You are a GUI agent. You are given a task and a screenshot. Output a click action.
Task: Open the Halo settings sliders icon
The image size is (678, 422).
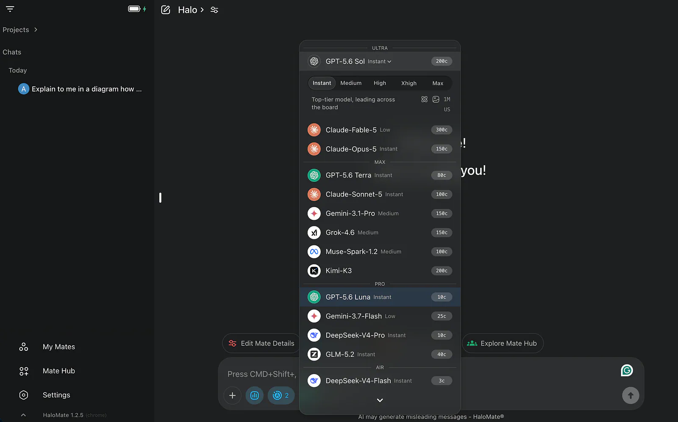214,10
